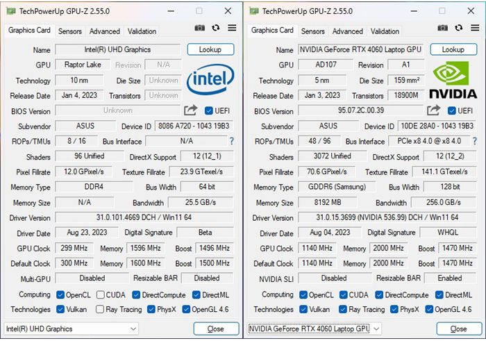Toggle the Vulkan checkbox in NVIDIA window
The width and height of the screenshot is (486, 341).
(303, 309)
